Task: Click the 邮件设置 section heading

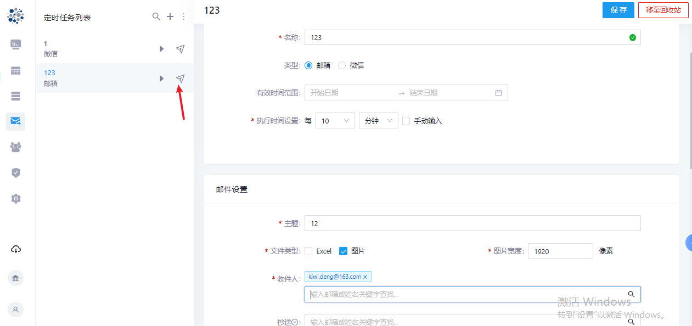Action: [232, 189]
